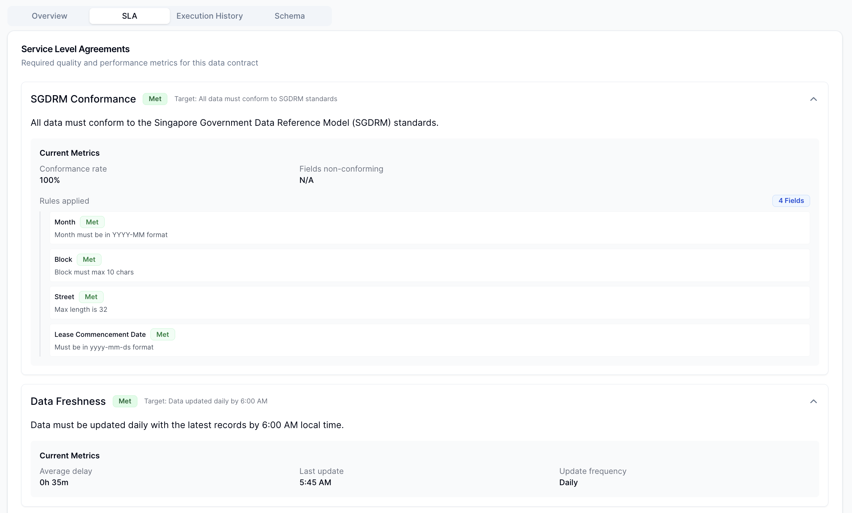The height and width of the screenshot is (513, 852).
Task: Click the Met badge on Block rule
Action: point(89,260)
